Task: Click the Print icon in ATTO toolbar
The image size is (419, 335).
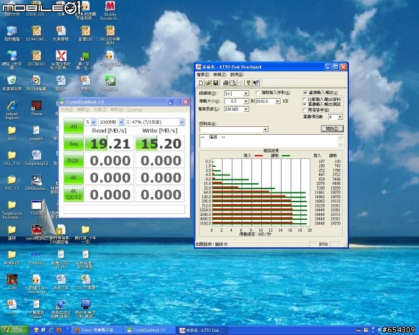Action: coord(225,82)
